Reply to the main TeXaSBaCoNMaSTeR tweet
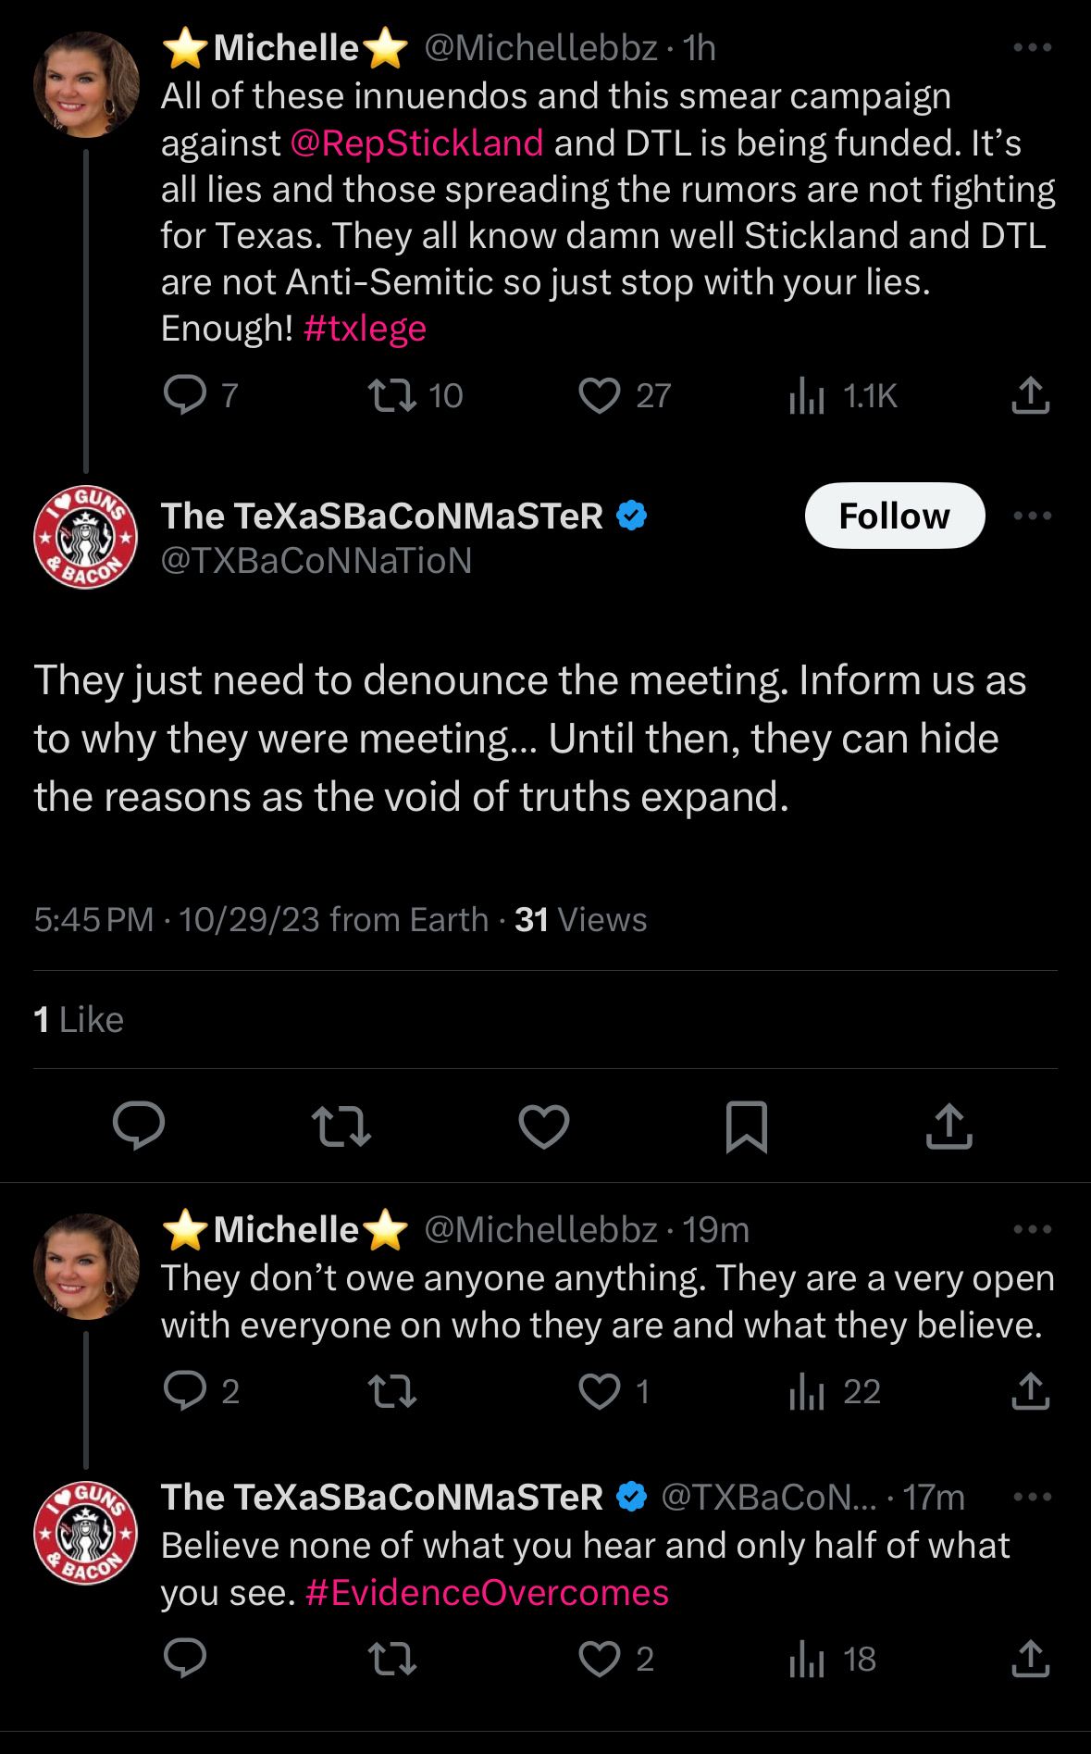The width and height of the screenshot is (1091, 1754). coord(139,1126)
